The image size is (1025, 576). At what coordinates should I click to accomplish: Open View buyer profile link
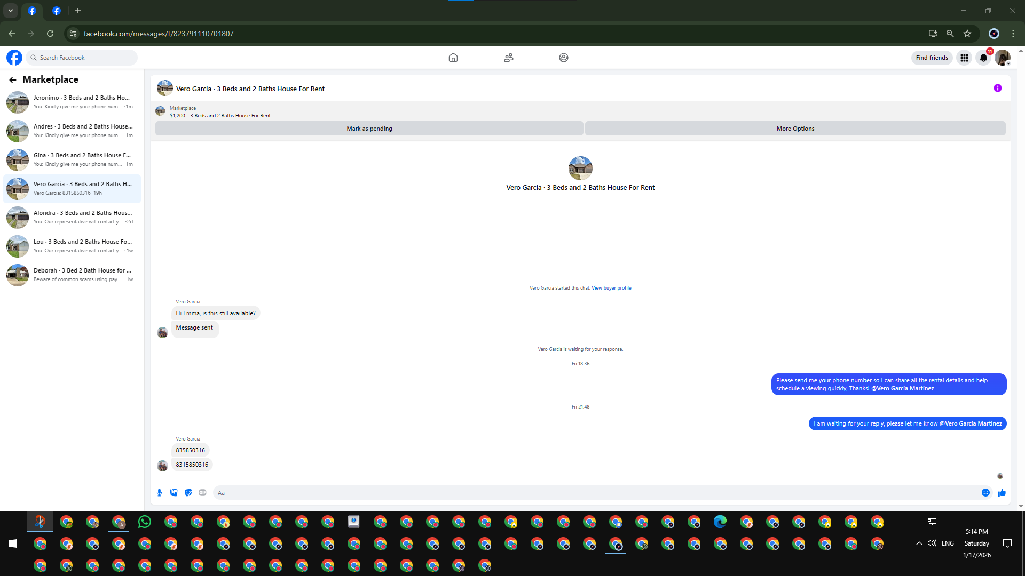point(611,288)
